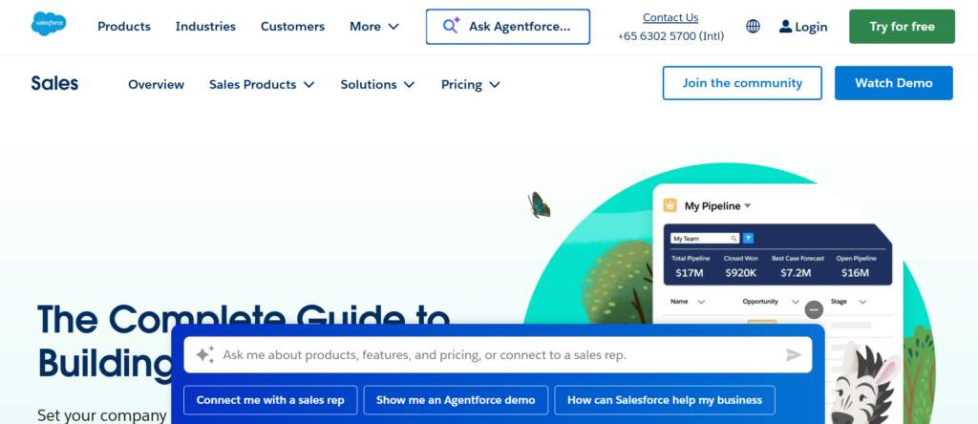
Task: Click the sparkle icon in chat input
Action: [x=205, y=355]
